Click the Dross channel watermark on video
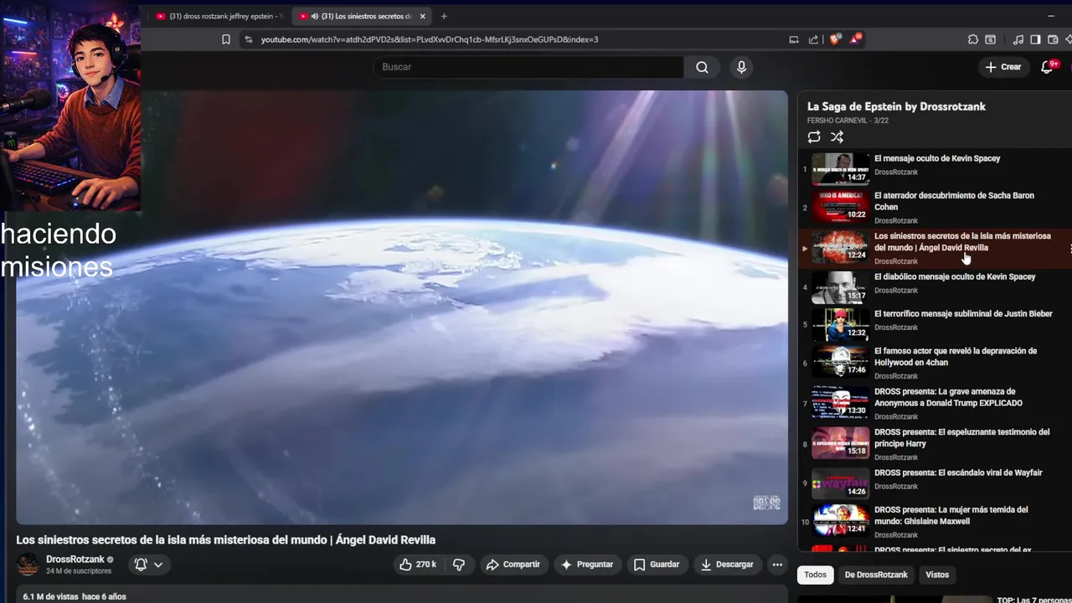 point(766,502)
